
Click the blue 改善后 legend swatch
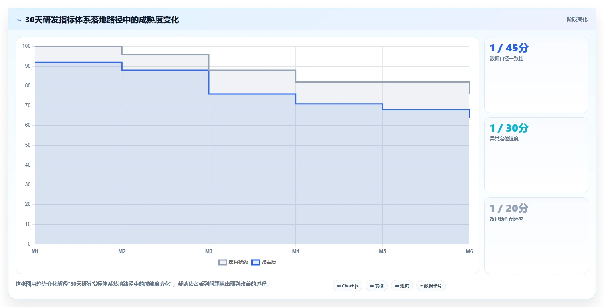coord(255,262)
